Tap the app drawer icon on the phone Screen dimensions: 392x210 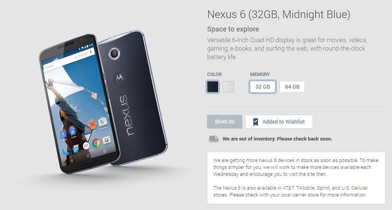point(86,146)
